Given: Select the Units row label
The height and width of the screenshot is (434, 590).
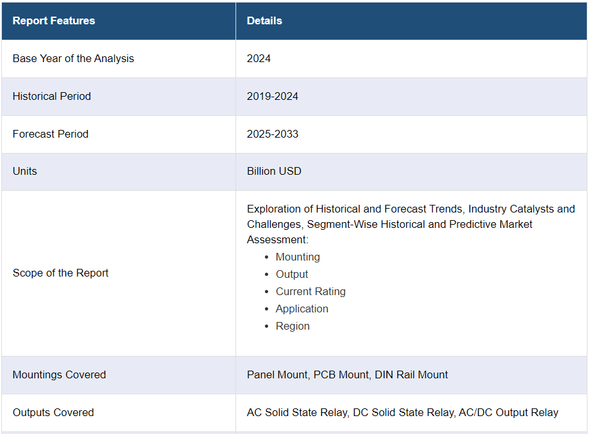Looking at the screenshot, I should (x=25, y=171).
